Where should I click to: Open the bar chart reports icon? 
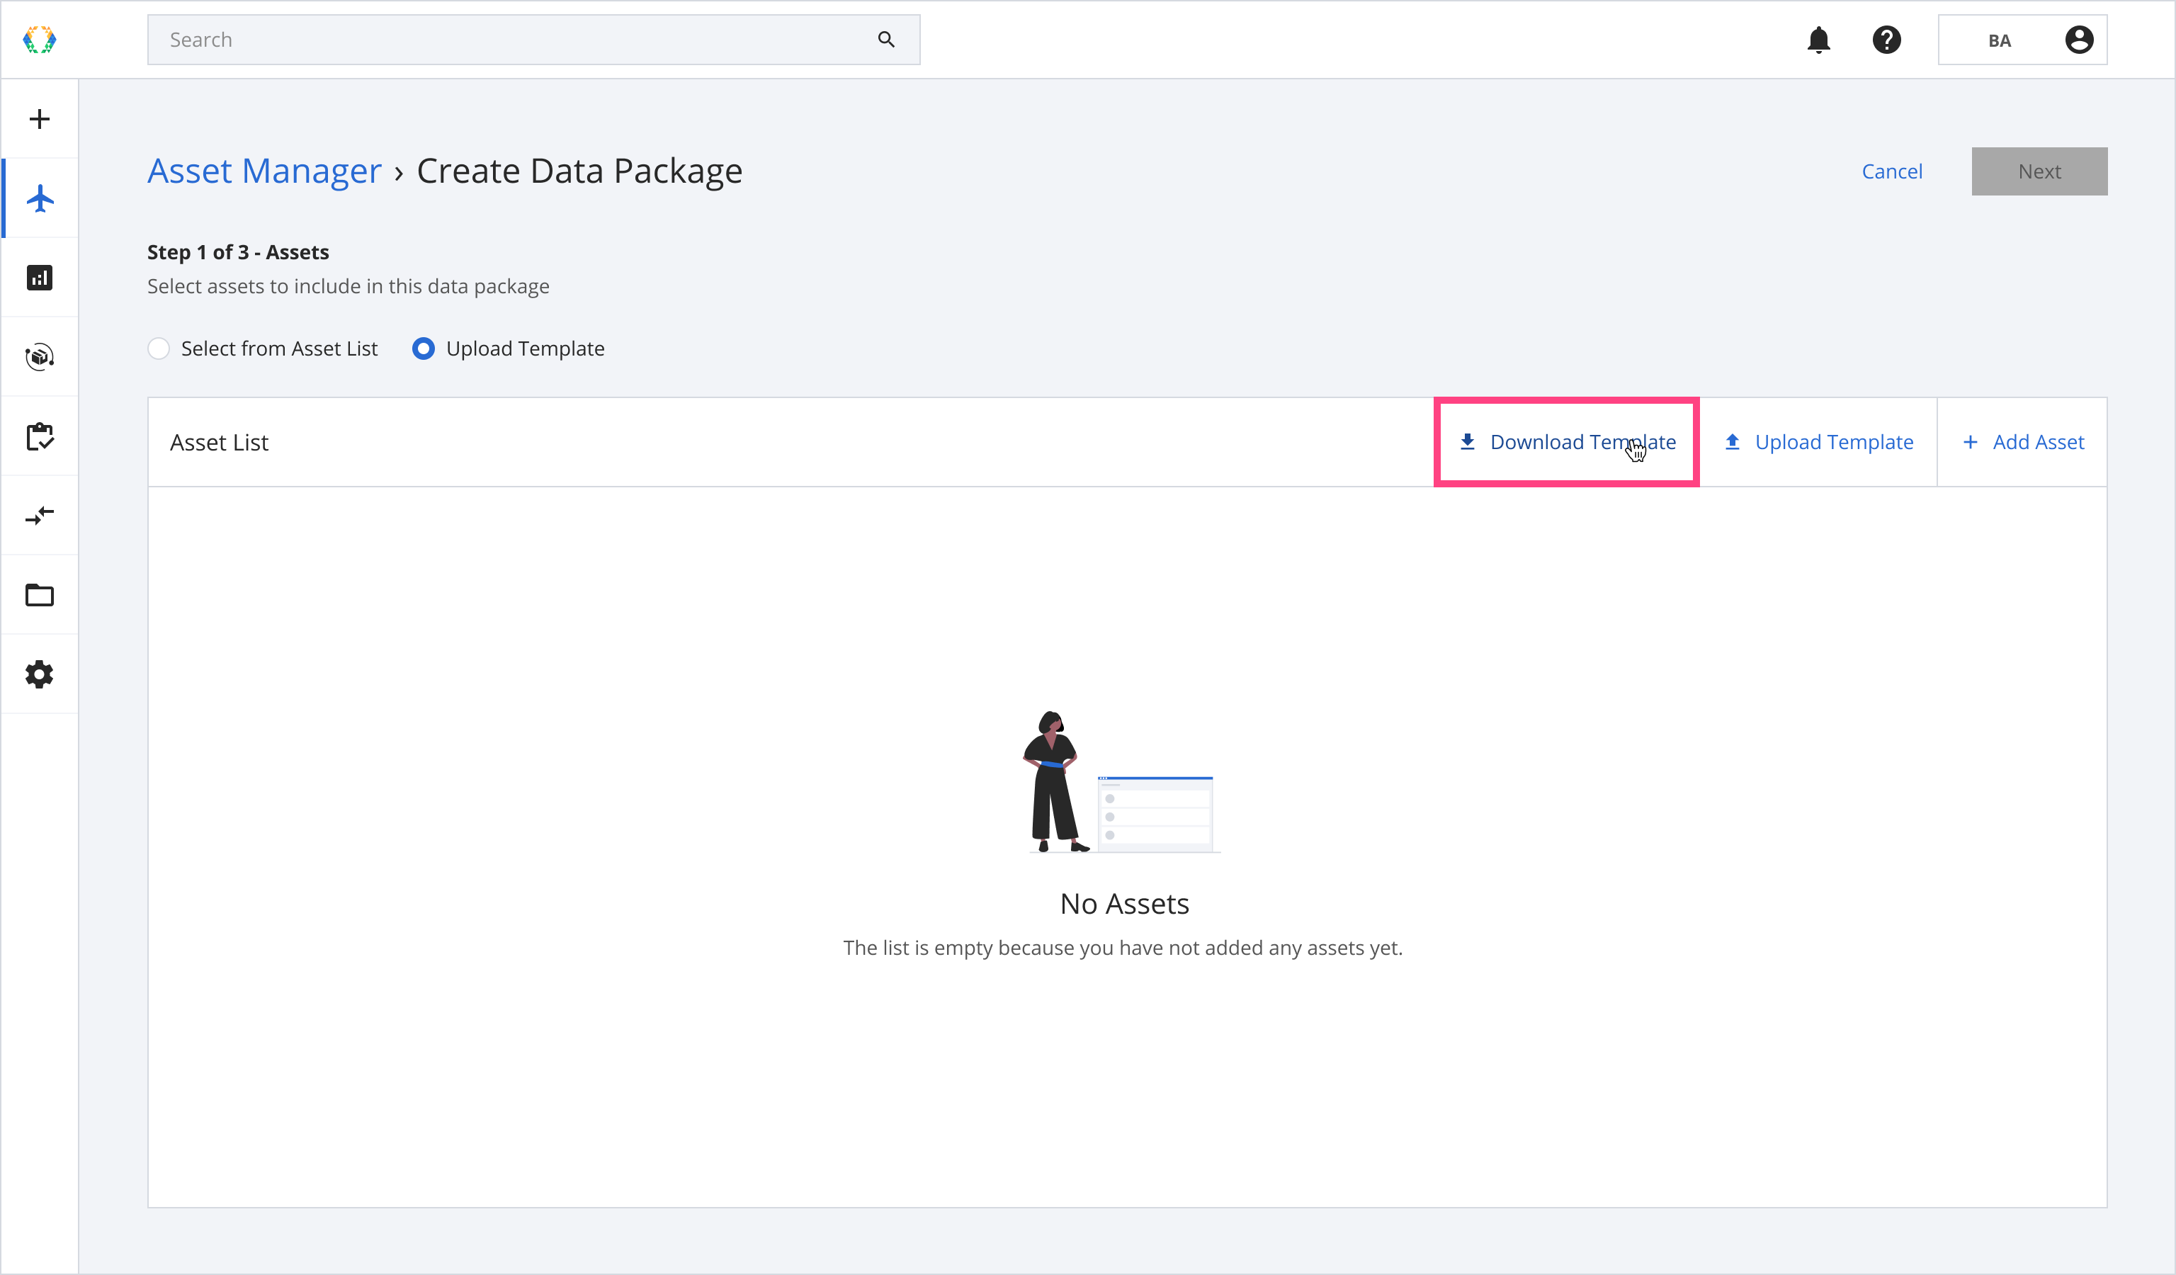40,278
